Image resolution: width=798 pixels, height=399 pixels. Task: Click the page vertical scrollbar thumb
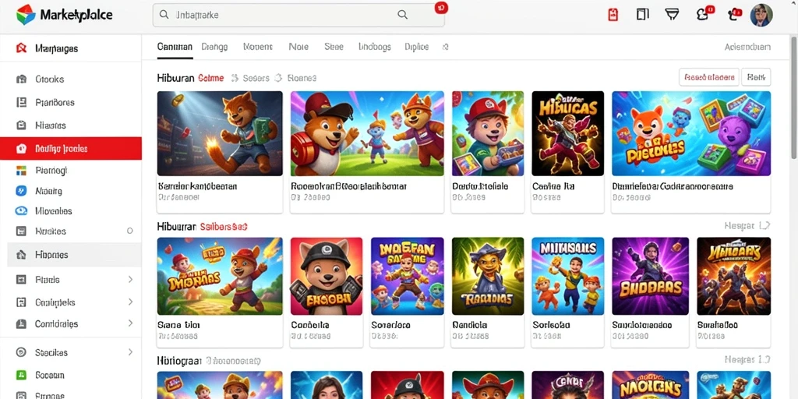[x=793, y=97]
